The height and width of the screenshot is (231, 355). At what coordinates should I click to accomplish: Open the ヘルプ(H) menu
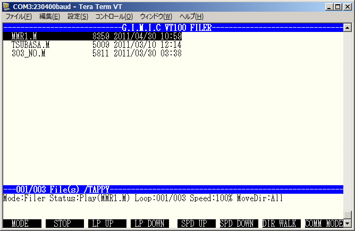pyautogui.click(x=191, y=16)
